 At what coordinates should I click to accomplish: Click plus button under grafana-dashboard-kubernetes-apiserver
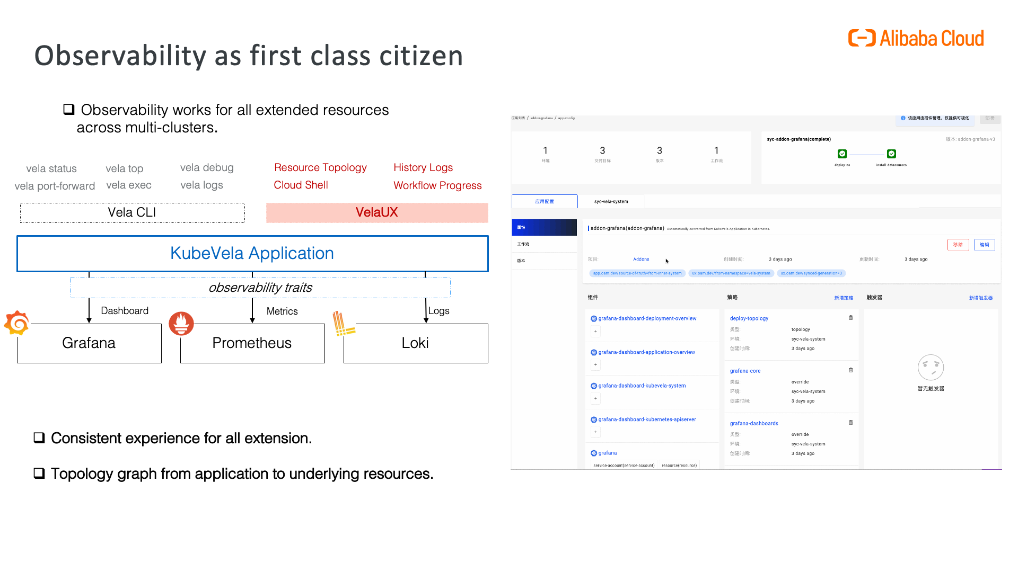pos(595,432)
